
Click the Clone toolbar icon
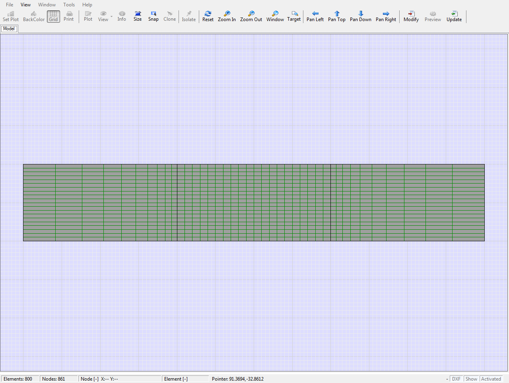pyautogui.click(x=170, y=16)
